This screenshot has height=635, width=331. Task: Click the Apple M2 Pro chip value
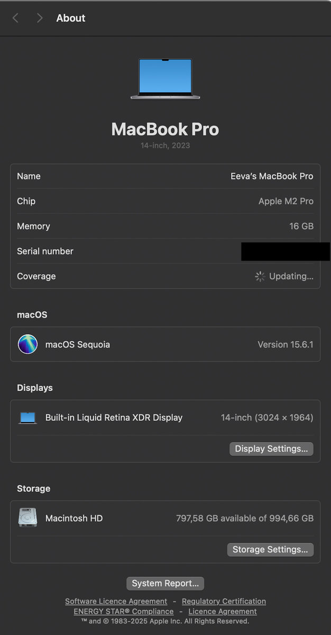286,201
